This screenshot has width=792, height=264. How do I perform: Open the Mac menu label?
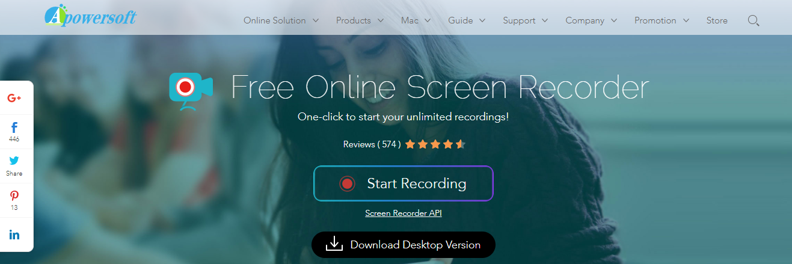pyautogui.click(x=410, y=20)
